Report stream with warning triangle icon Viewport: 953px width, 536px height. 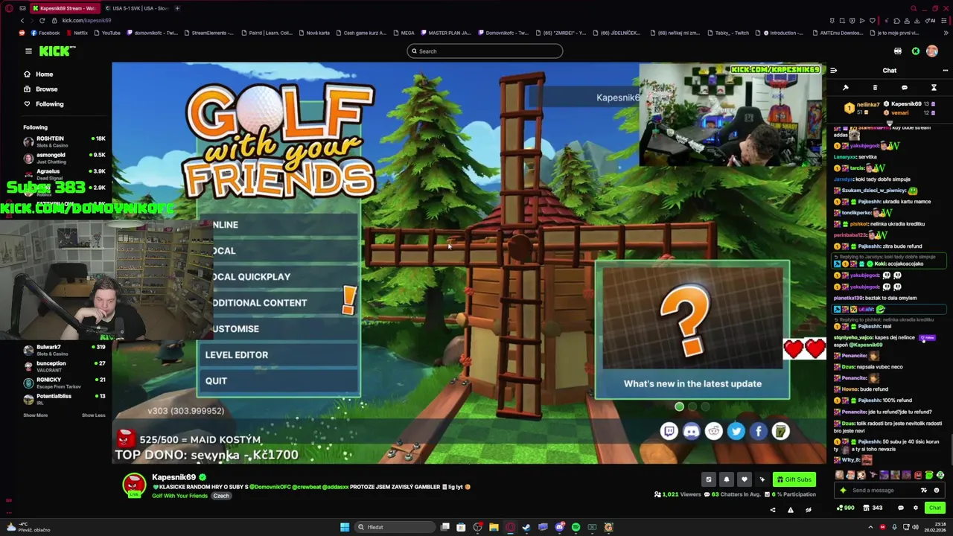click(x=790, y=510)
